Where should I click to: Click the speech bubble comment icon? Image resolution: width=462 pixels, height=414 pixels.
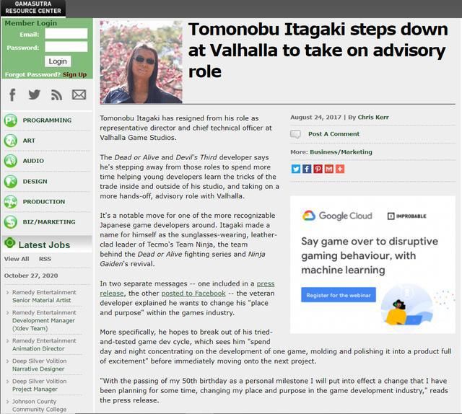point(295,134)
